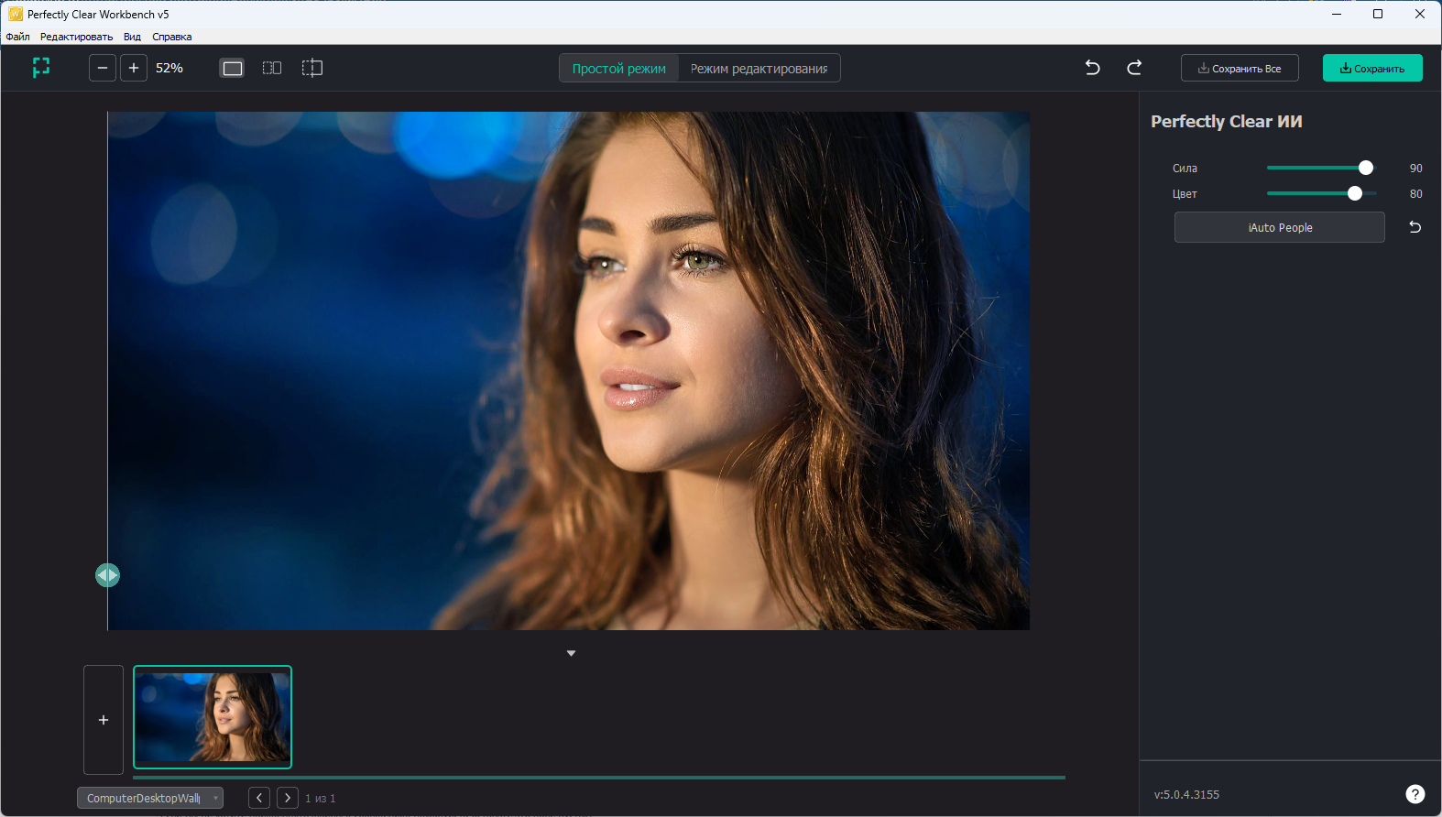Undo the last edit
The image size is (1442, 817).
click(1092, 68)
